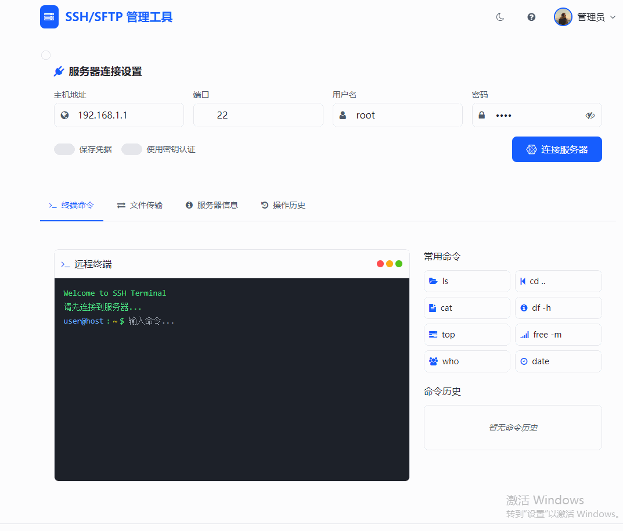Open the help question mark icon
Screen dimensions: 623x531
pos(531,17)
